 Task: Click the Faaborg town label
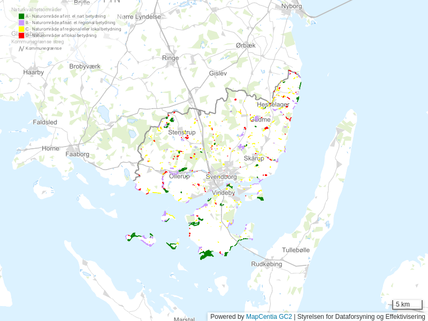pos(77,154)
